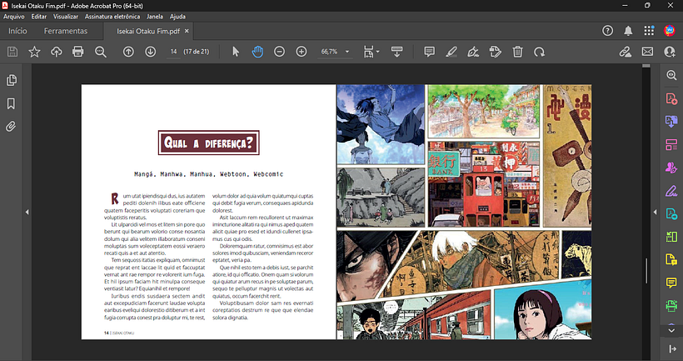683x361 pixels.
Task: Open the Attachments paperclip panel
Action: [x=11, y=127]
